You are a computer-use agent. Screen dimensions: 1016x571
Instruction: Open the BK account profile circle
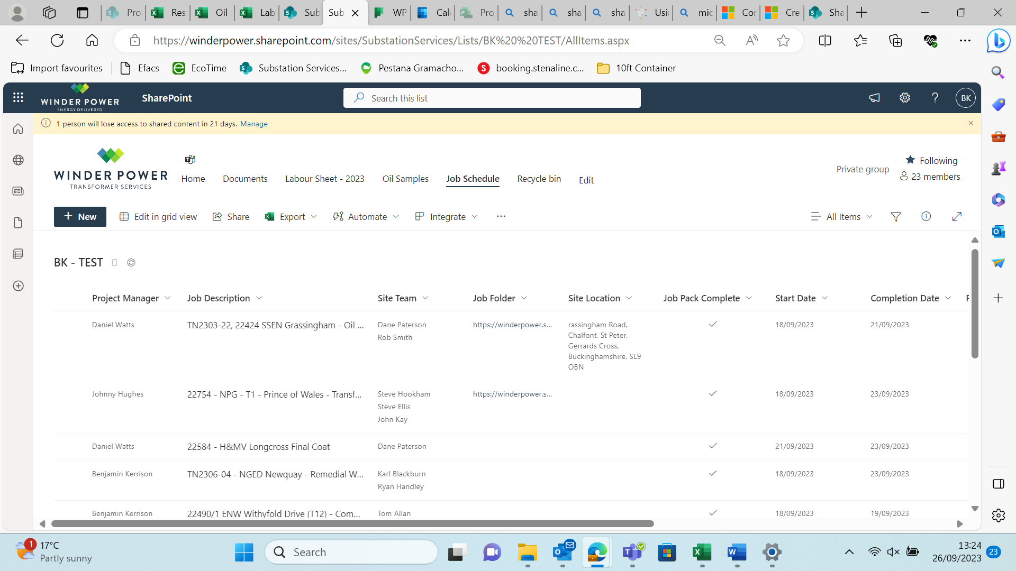point(966,98)
